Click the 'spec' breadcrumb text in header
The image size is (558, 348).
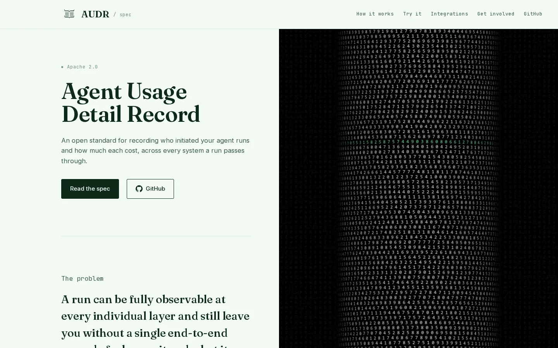click(x=125, y=15)
